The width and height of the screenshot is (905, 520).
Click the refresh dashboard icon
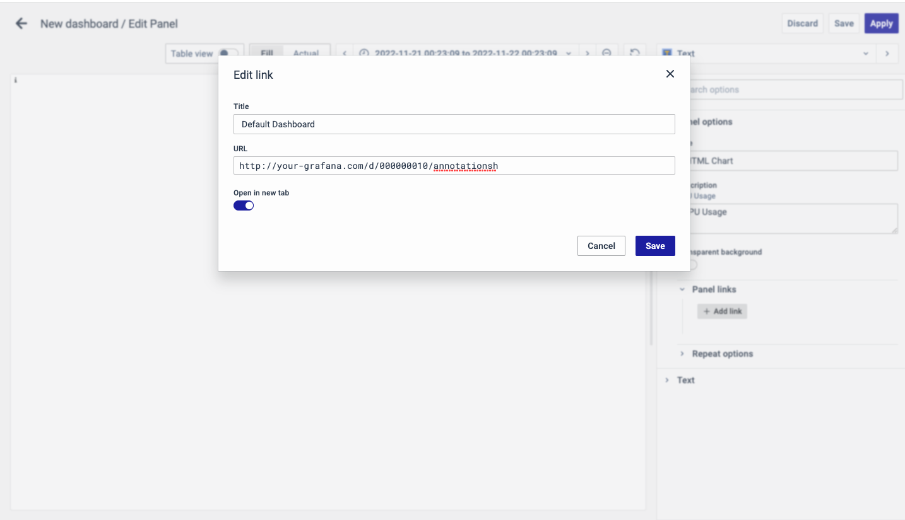point(635,54)
